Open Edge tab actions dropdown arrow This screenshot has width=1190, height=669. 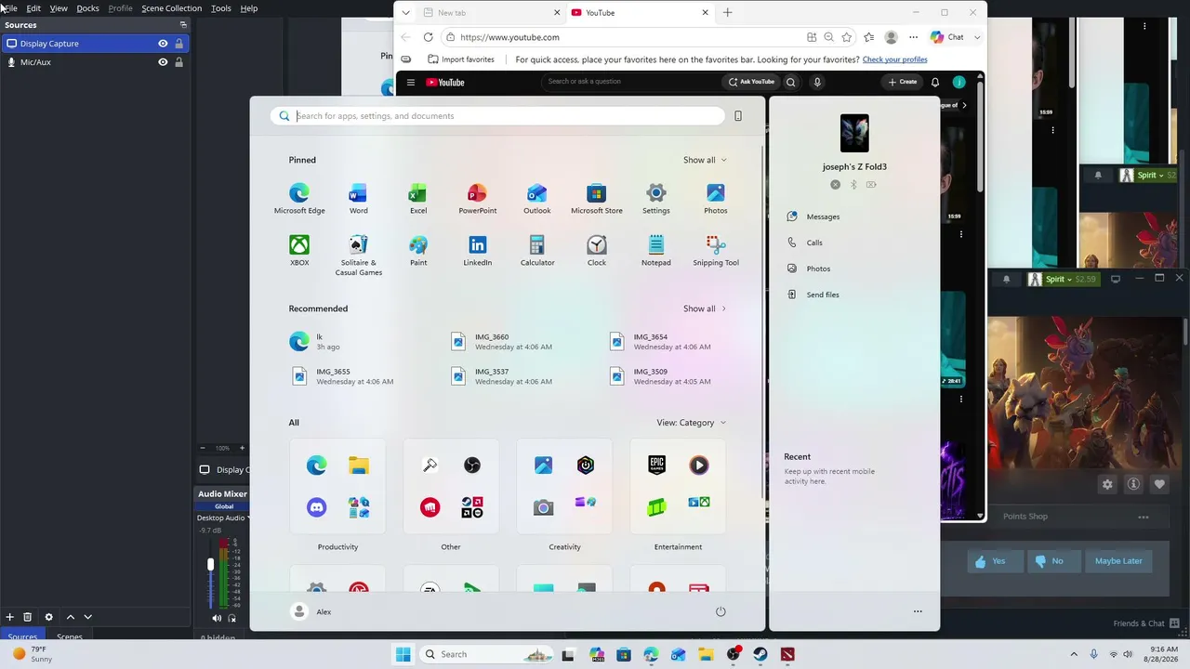pyautogui.click(x=405, y=13)
